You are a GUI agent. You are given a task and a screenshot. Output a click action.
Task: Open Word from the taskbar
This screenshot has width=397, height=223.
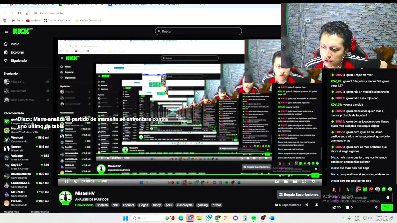[272, 218]
